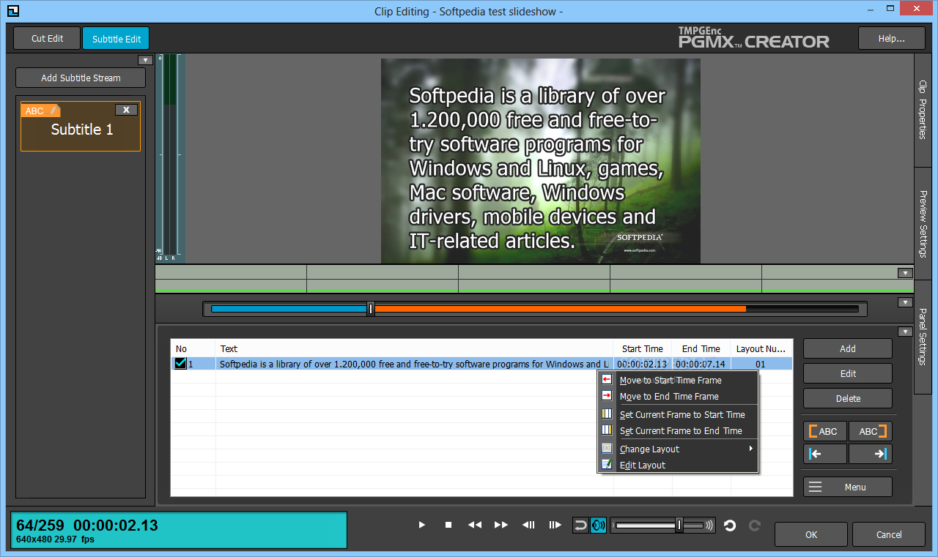Open the Preview Settings side panel

(x=923, y=223)
